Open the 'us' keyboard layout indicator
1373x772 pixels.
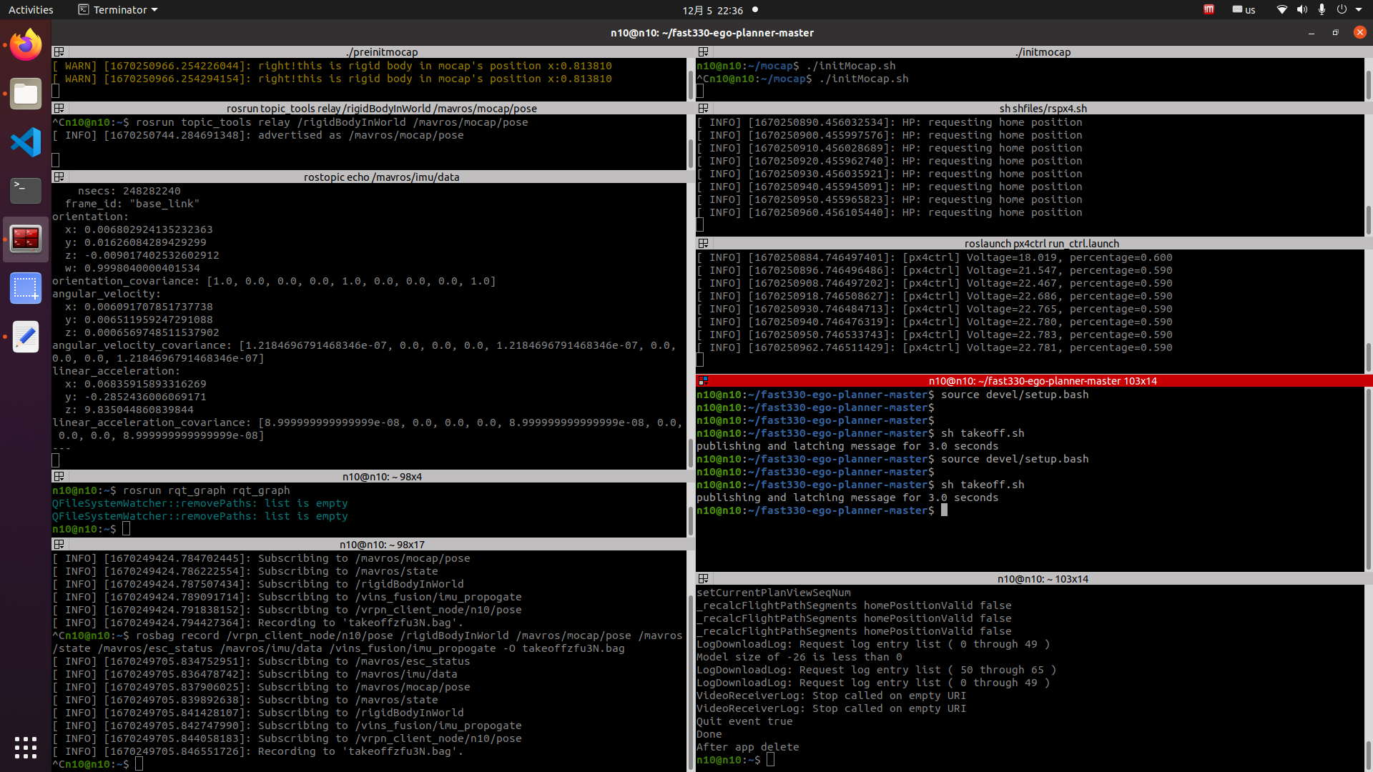pos(1244,10)
